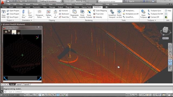Apply Intensity rendering
This screenshot has height=97, width=173.
click(98, 17)
